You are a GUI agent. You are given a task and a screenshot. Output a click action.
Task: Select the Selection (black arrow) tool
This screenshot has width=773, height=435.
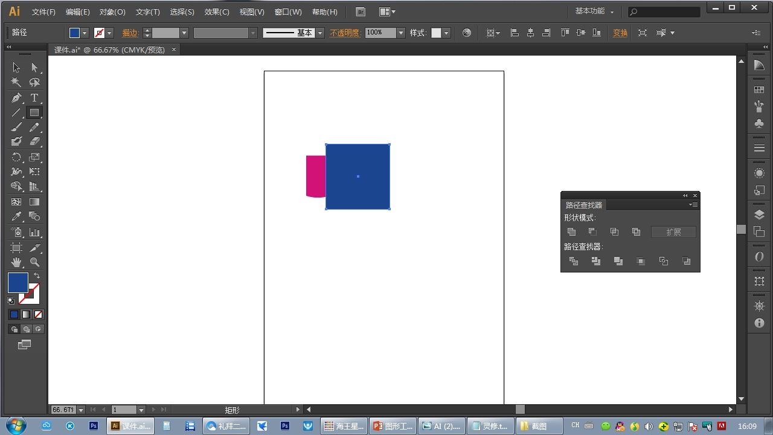(16, 68)
